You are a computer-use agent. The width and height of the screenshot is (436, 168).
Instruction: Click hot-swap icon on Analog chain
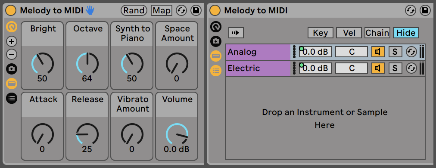click(411, 52)
